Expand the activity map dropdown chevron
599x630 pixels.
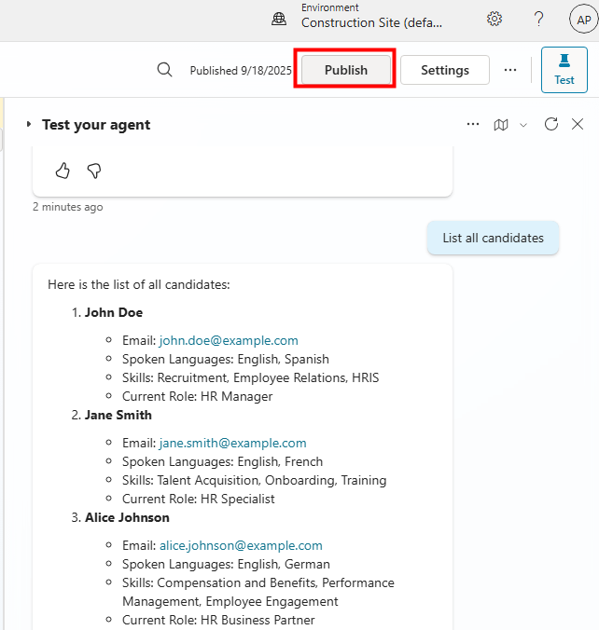pos(523,125)
